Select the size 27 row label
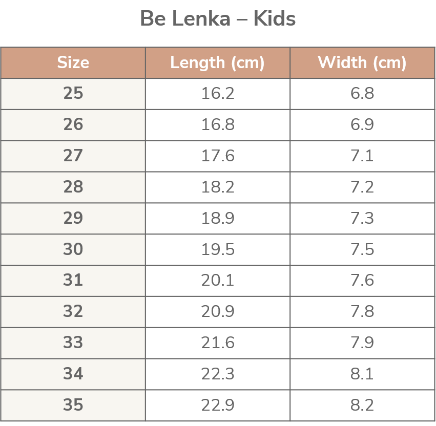436x426 pixels. (x=73, y=156)
